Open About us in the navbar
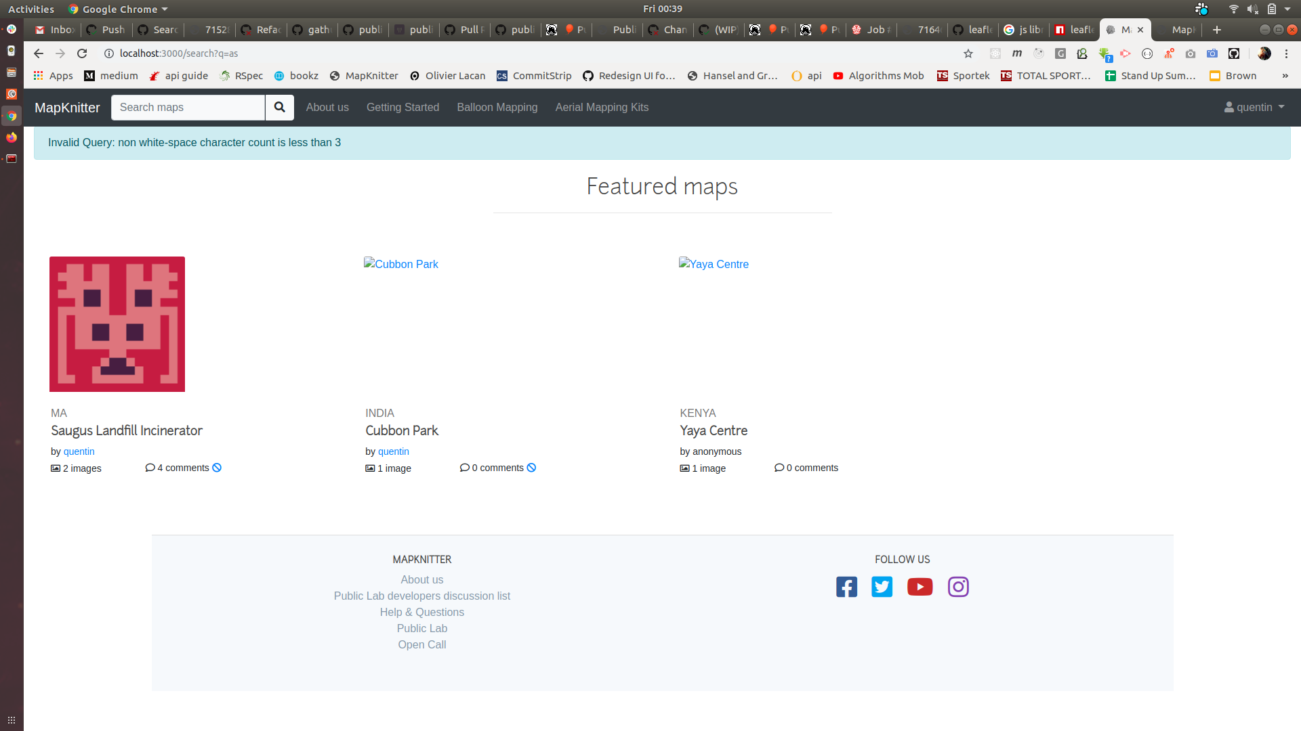Image resolution: width=1301 pixels, height=731 pixels. pos(327,107)
